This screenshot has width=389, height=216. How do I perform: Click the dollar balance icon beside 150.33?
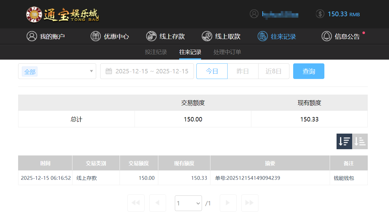pyautogui.click(x=320, y=14)
